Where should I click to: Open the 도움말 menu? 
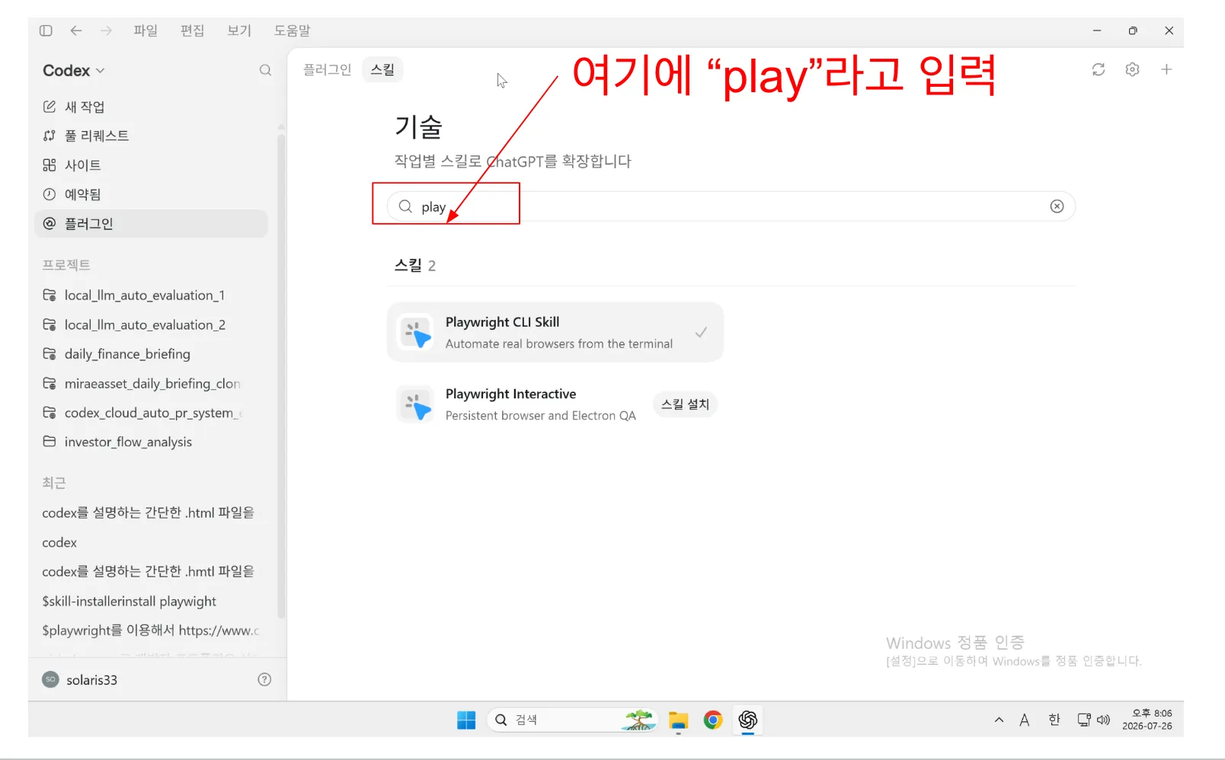(293, 30)
